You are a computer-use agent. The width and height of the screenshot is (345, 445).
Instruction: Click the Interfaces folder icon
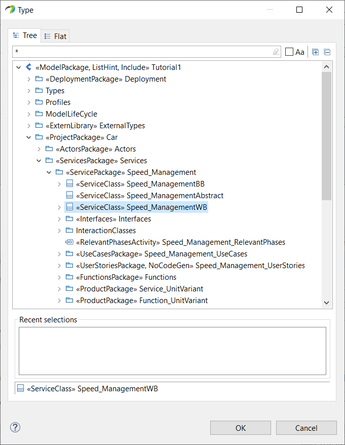click(x=69, y=218)
